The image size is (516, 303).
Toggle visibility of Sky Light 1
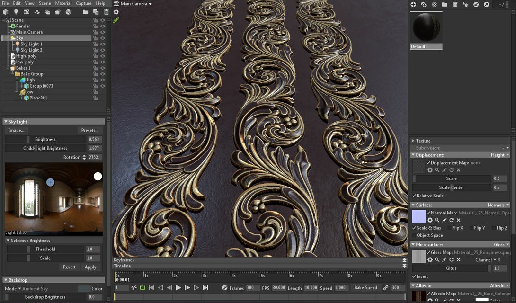(x=103, y=44)
